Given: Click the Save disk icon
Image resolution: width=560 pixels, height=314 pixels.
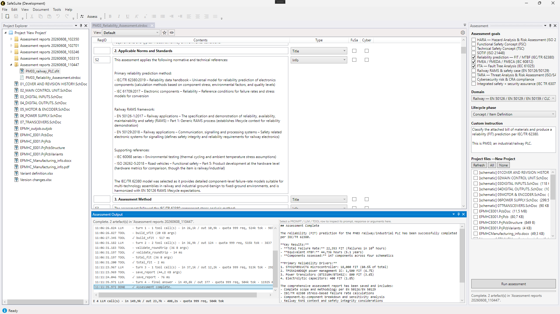Looking at the screenshot, I should coord(16,17).
